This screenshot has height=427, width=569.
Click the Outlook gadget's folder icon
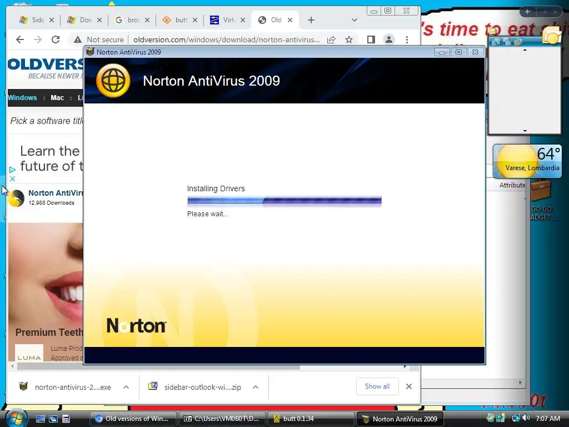pos(518,42)
